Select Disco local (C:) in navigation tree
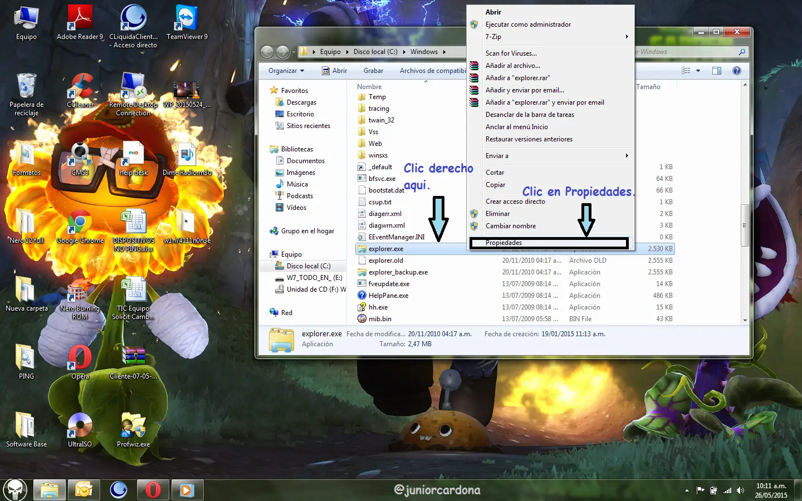The width and height of the screenshot is (802, 501). 309,266
